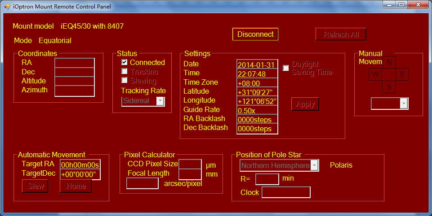This screenshot has height=216, width=432.
Task: Click the R= minutes field
Action: [x=267, y=179]
